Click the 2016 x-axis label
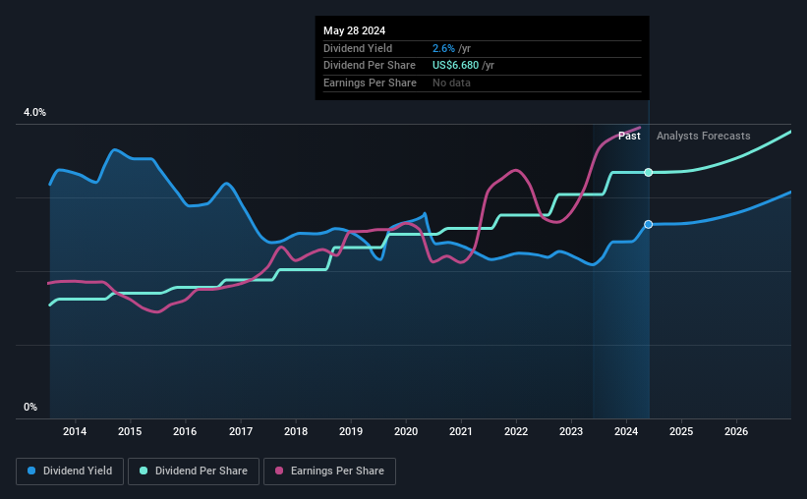 tap(185, 431)
